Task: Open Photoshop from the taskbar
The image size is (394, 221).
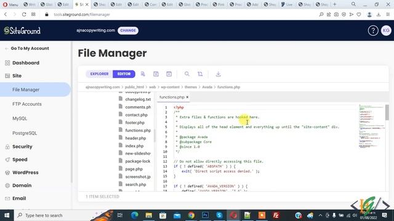Action: [205, 215]
